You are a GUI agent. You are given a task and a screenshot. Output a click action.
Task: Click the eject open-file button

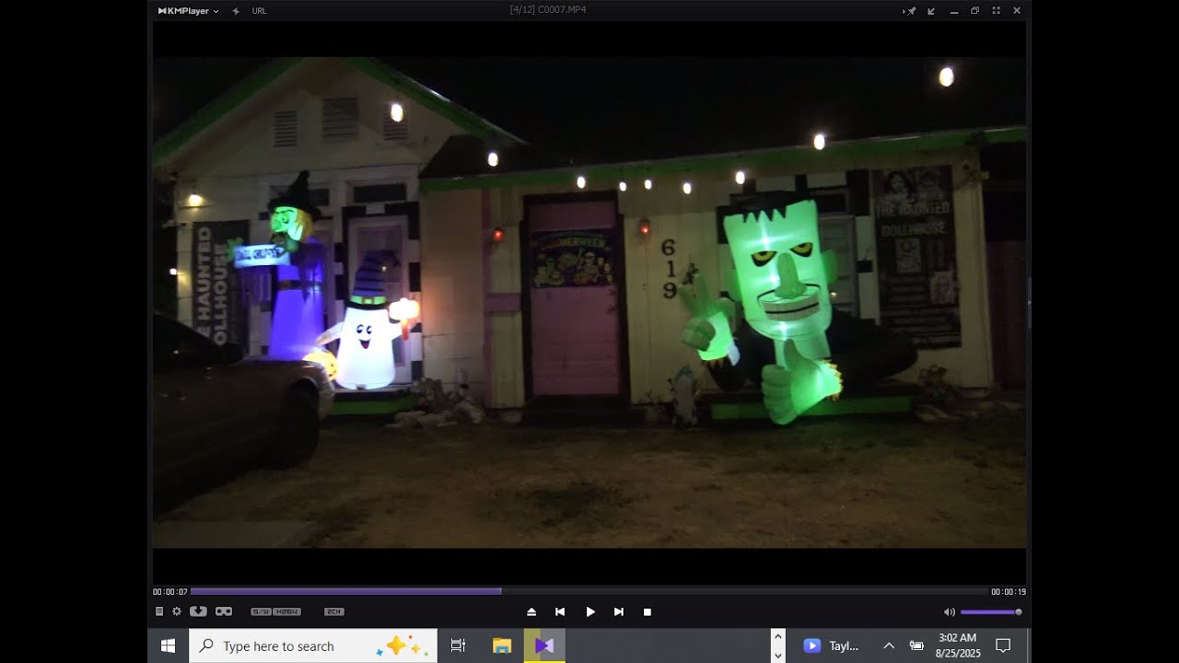(x=531, y=611)
